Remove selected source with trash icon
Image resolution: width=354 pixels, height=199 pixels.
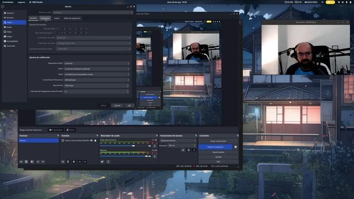pos(68,162)
